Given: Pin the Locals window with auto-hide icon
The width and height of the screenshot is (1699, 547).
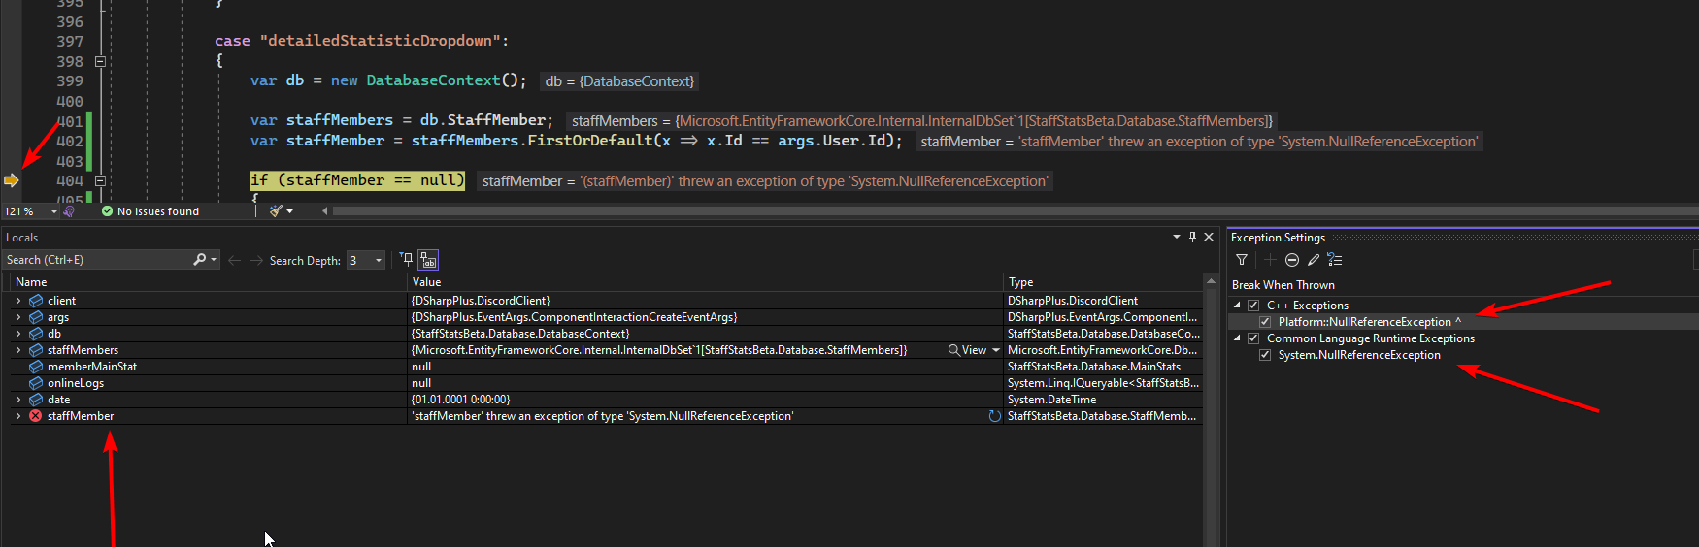Looking at the screenshot, I should pos(1192,237).
